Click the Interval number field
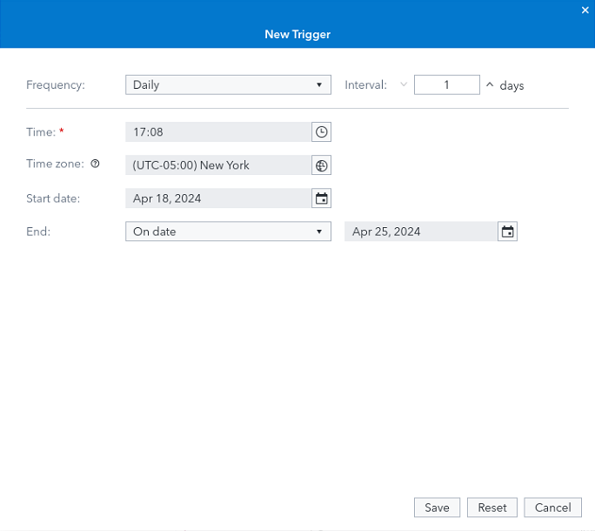Screen dimensions: 595x531 tap(446, 85)
